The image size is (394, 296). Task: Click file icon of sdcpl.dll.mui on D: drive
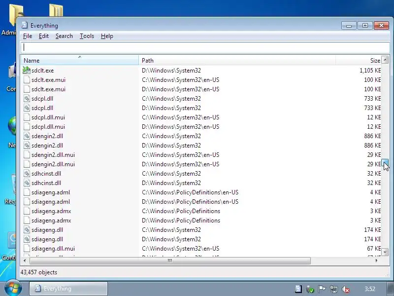[x=27, y=127]
